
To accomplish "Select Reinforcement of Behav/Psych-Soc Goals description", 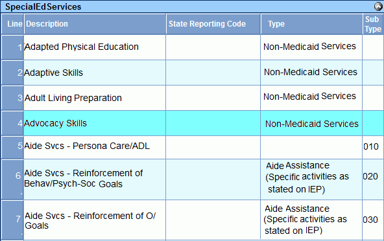I will pos(83,178).
